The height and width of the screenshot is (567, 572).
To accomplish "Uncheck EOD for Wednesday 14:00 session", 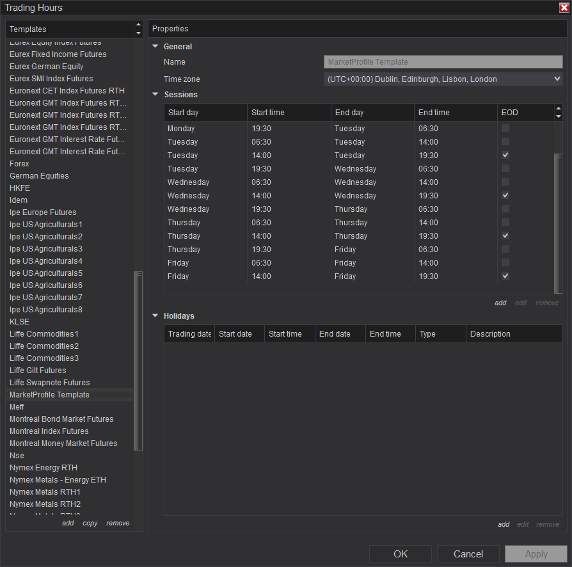I will pyautogui.click(x=505, y=195).
